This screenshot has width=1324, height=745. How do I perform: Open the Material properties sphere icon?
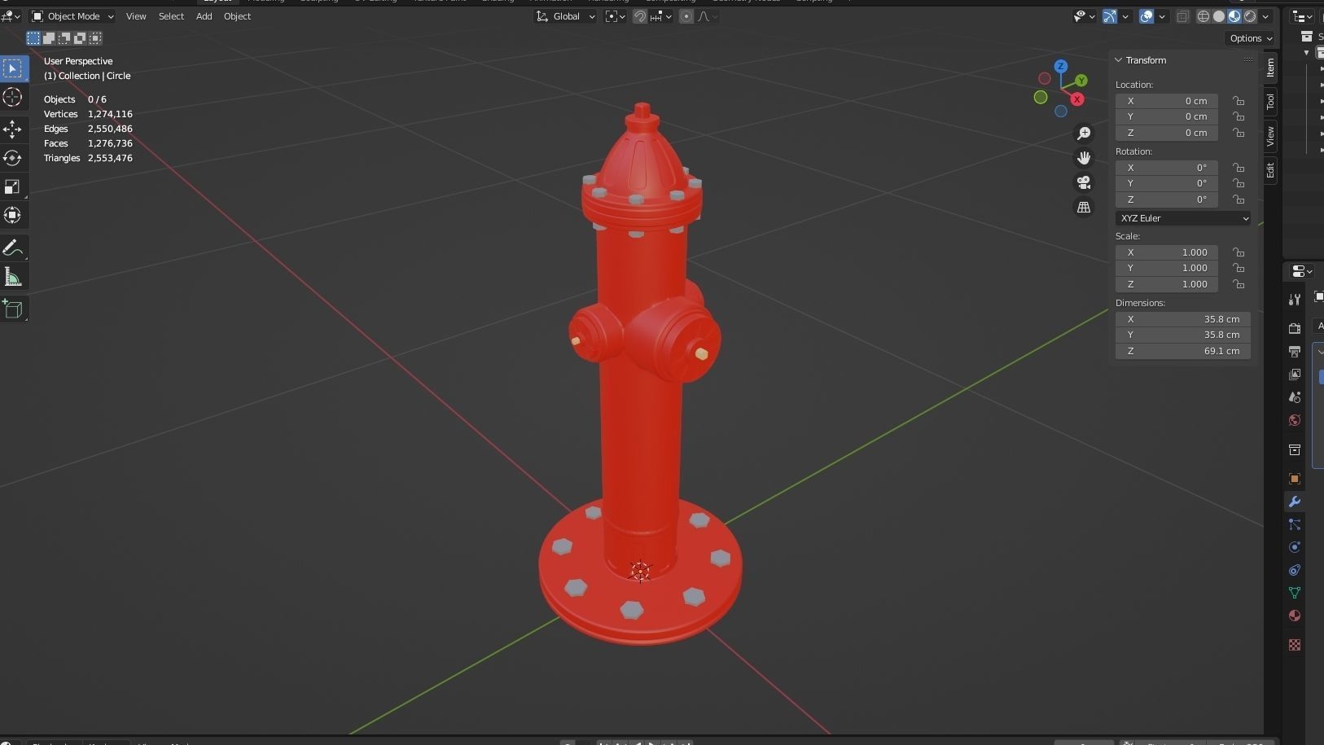tap(1294, 616)
